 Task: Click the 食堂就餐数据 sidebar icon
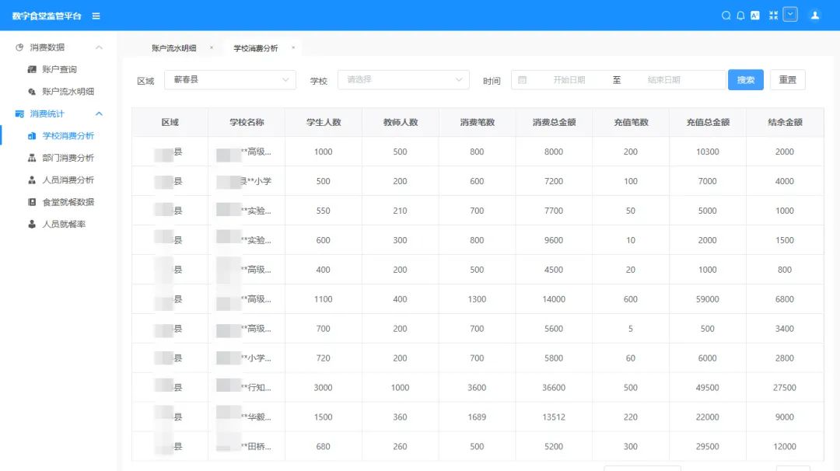coord(32,202)
